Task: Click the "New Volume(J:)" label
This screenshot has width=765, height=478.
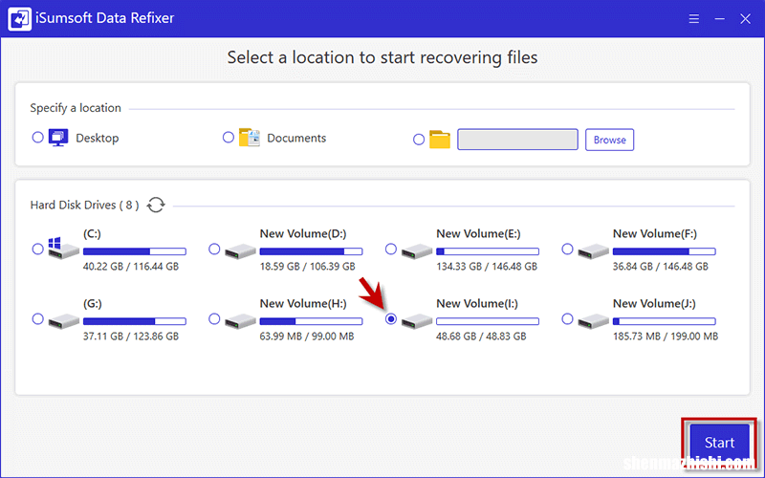Action: point(654,304)
